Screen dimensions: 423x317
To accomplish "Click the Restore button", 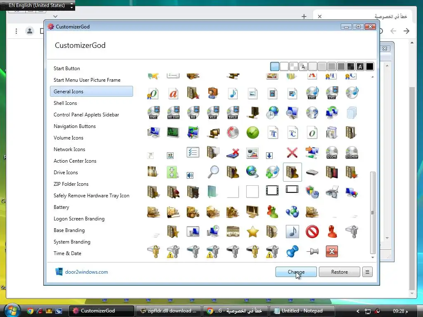I will (340, 272).
